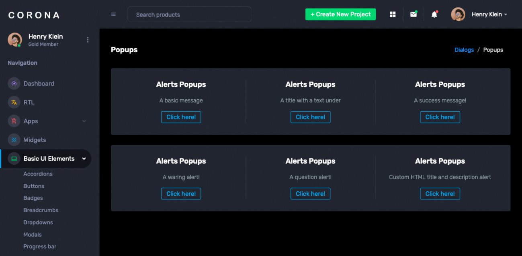Open the mail messages icon
Viewport: 522px width, 256px height.
(413, 14)
